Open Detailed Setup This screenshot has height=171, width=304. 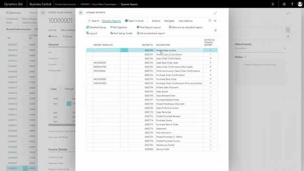pyautogui.click(x=96, y=28)
